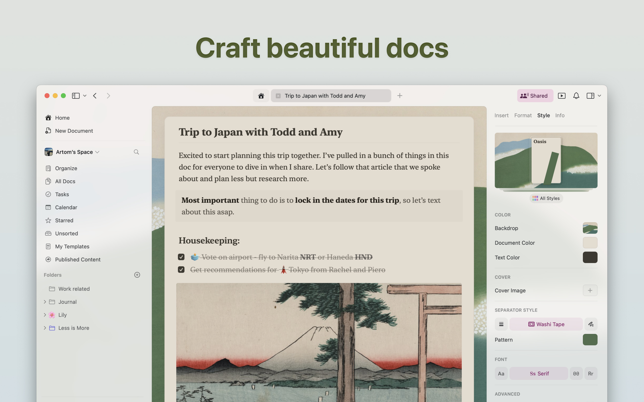Expand the Less is More folder
The height and width of the screenshot is (402, 644).
tap(45, 328)
